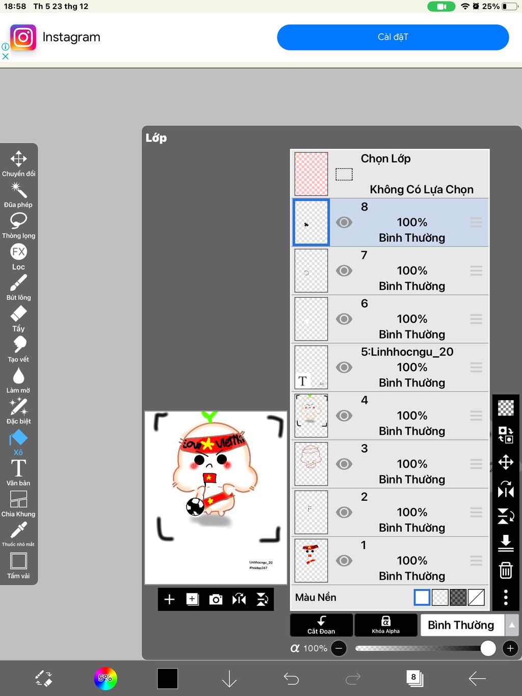The height and width of the screenshot is (696, 522).
Task: Toggle visibility of layer 2
Action: 344,512
